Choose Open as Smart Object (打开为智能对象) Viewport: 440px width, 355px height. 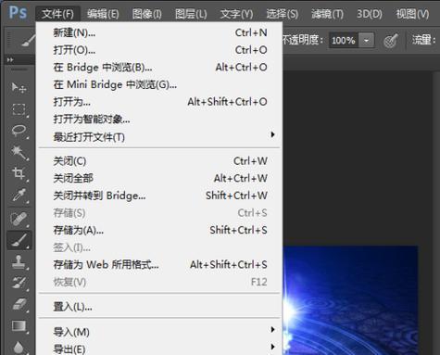pyautogui.click(x=159, y=119)
